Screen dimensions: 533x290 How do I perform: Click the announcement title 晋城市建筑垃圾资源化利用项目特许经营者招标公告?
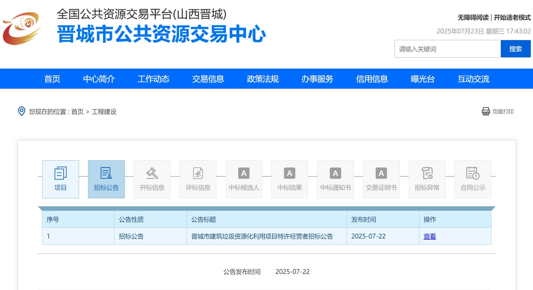coord(262,236)
